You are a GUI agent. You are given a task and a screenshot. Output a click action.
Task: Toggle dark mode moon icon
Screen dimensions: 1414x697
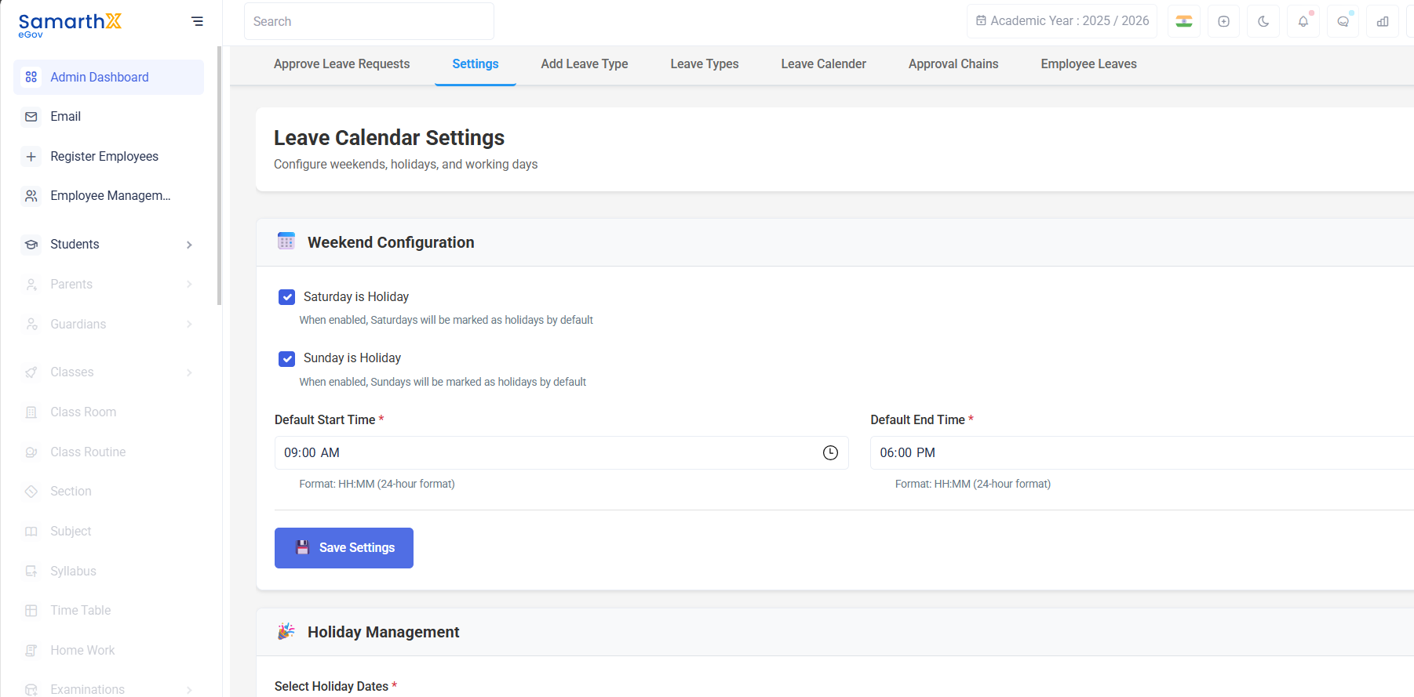pos(1263,21)
